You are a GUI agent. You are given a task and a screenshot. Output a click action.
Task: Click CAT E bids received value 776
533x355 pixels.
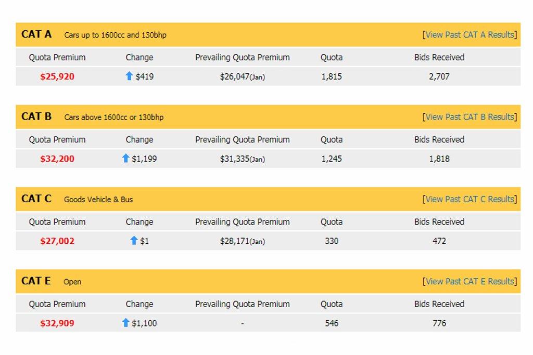(439, 323)
